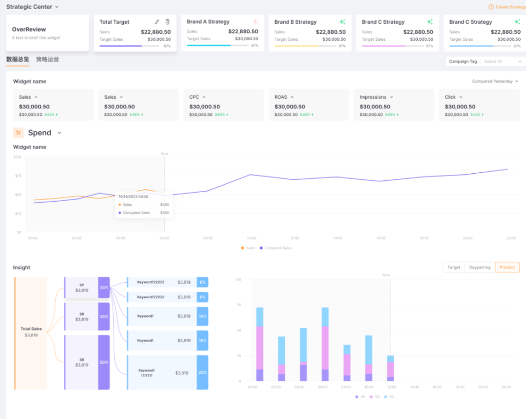Click the sparkle icon on the pink-bar Brand C card
Screen dimensions: 531x419
430,21
